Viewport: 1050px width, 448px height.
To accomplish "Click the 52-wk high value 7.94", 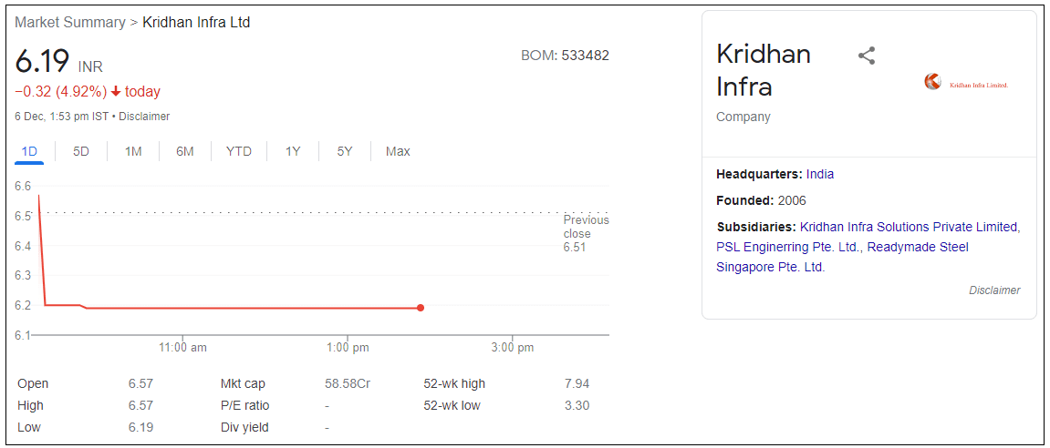I will click(577, 384).
